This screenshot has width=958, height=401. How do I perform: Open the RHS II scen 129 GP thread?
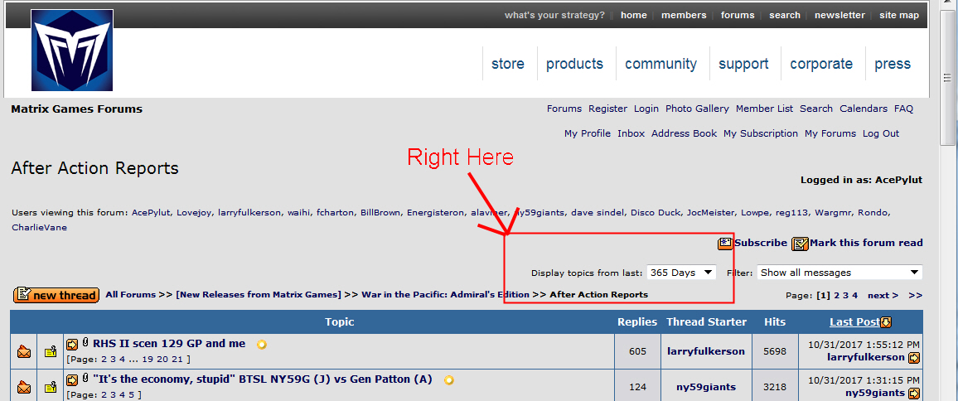tap(169, 344)
